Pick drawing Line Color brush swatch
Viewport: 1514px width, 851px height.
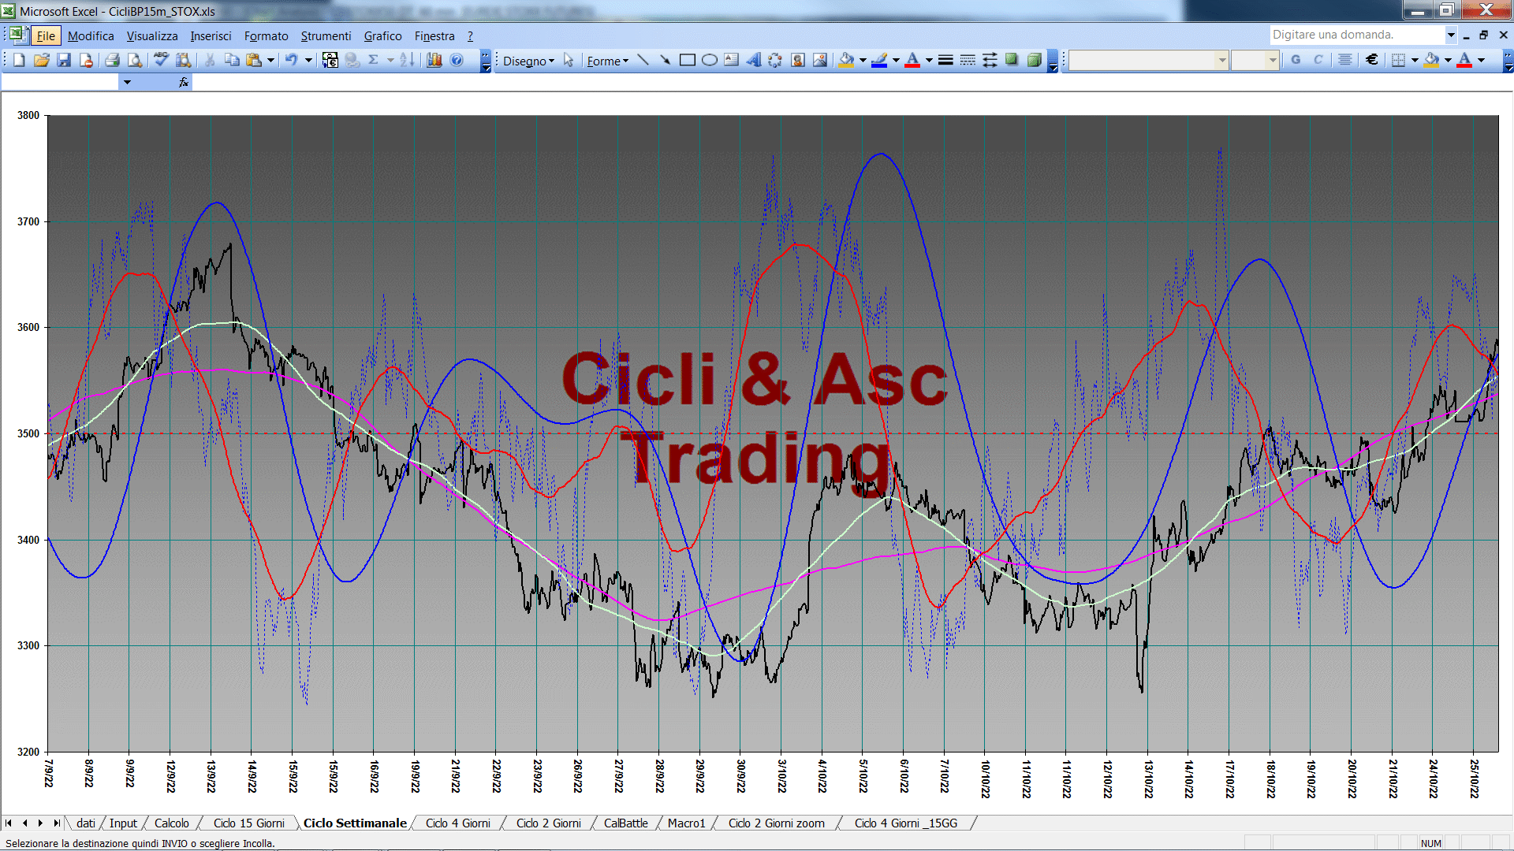coord(879,60)
